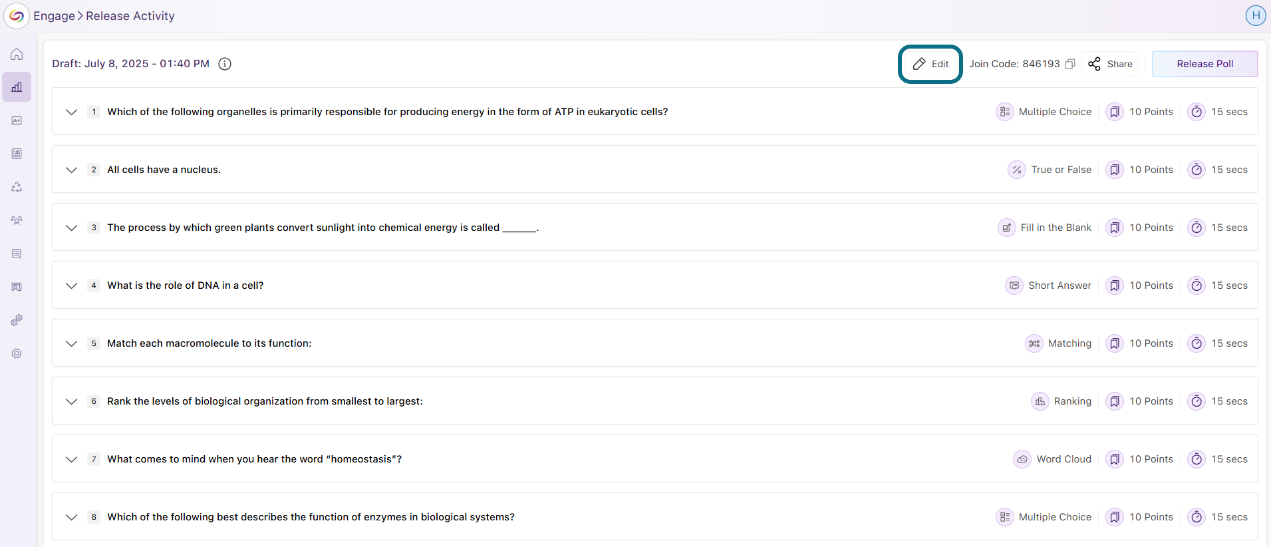
Task: Click Fill in the Blank type icon
Action: pos(1007,228)
